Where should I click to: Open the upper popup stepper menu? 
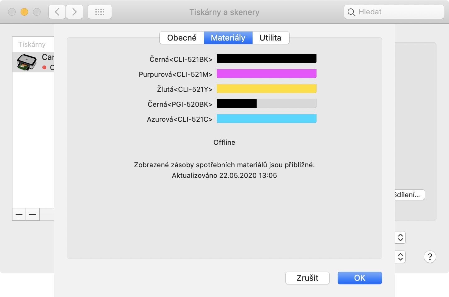pyautogui.click(x=400, y=237)
